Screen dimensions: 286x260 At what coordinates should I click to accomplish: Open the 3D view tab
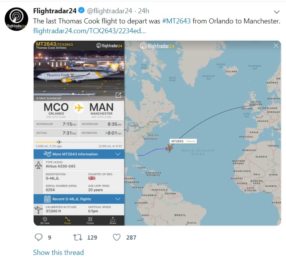[45, 220]
